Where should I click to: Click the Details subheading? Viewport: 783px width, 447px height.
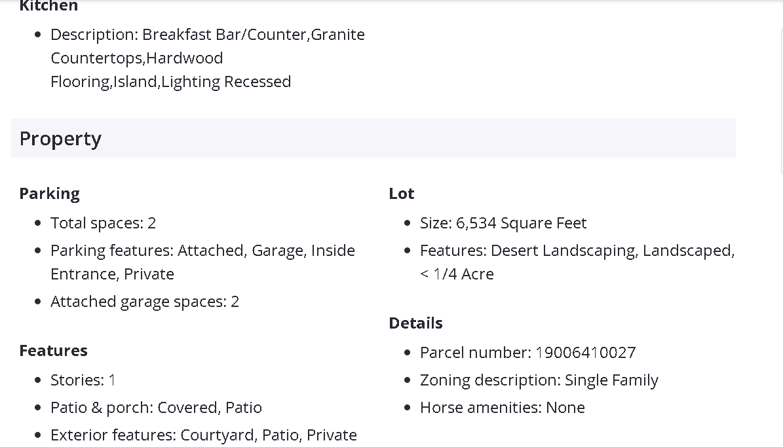point(415,323)
